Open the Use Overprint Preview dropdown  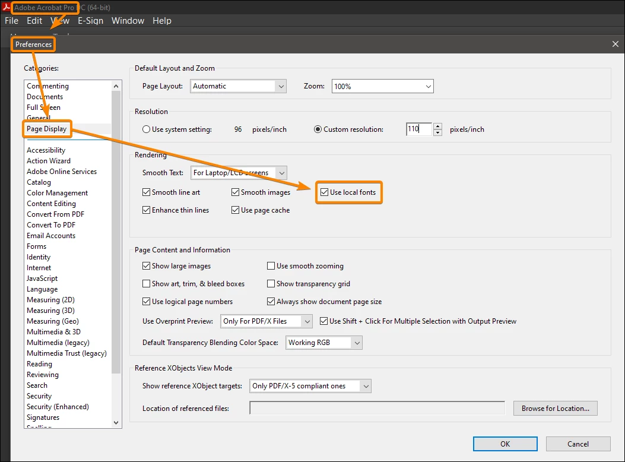pyautogui.click(x=267, y=321)
